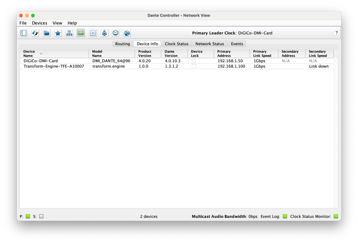Click the Link down secondary speed cell
Screen dimensions: 358x243
tap(319, 66)
